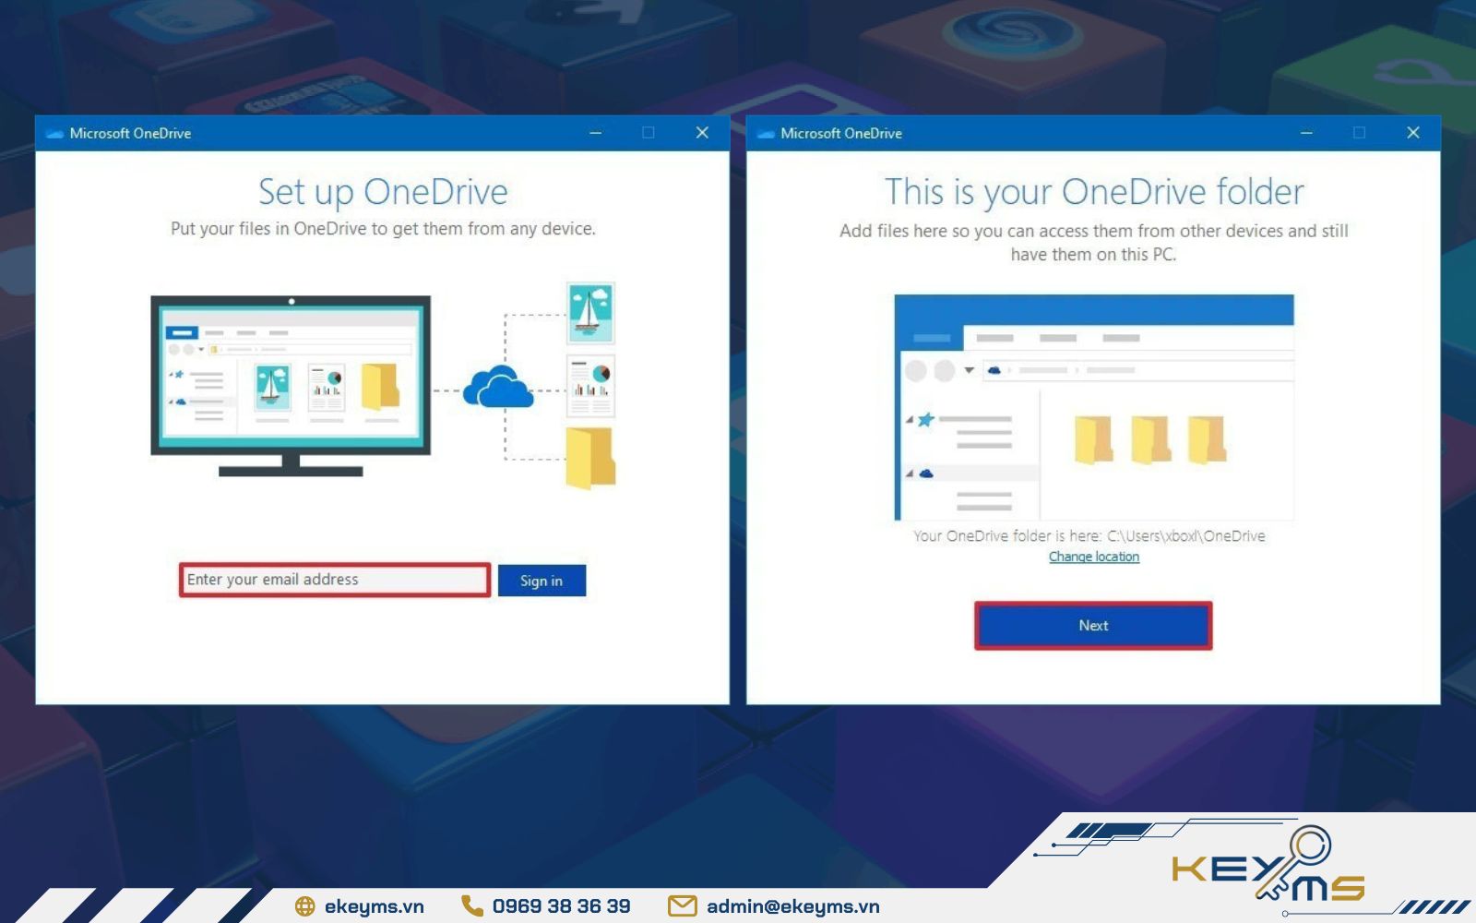The width and height of the screenshot is (1476, 923).
Task: Open the Change location link
Action: tap(1093, 556)
